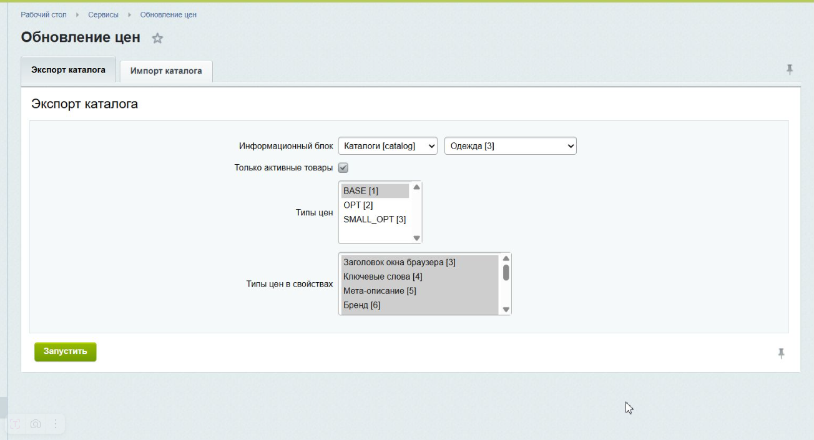Select the 'Экспорт каталога' tab

(x=68, y=70)
